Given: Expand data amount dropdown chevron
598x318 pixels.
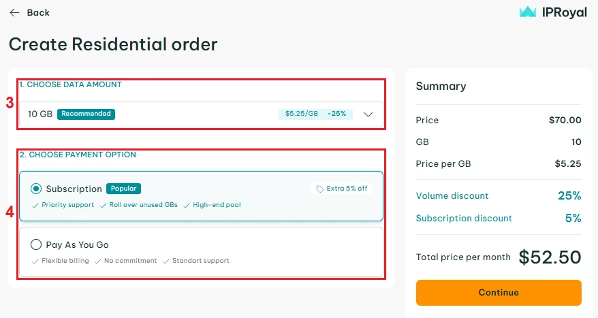Looking at the screenshot, I should click(368, 114).
